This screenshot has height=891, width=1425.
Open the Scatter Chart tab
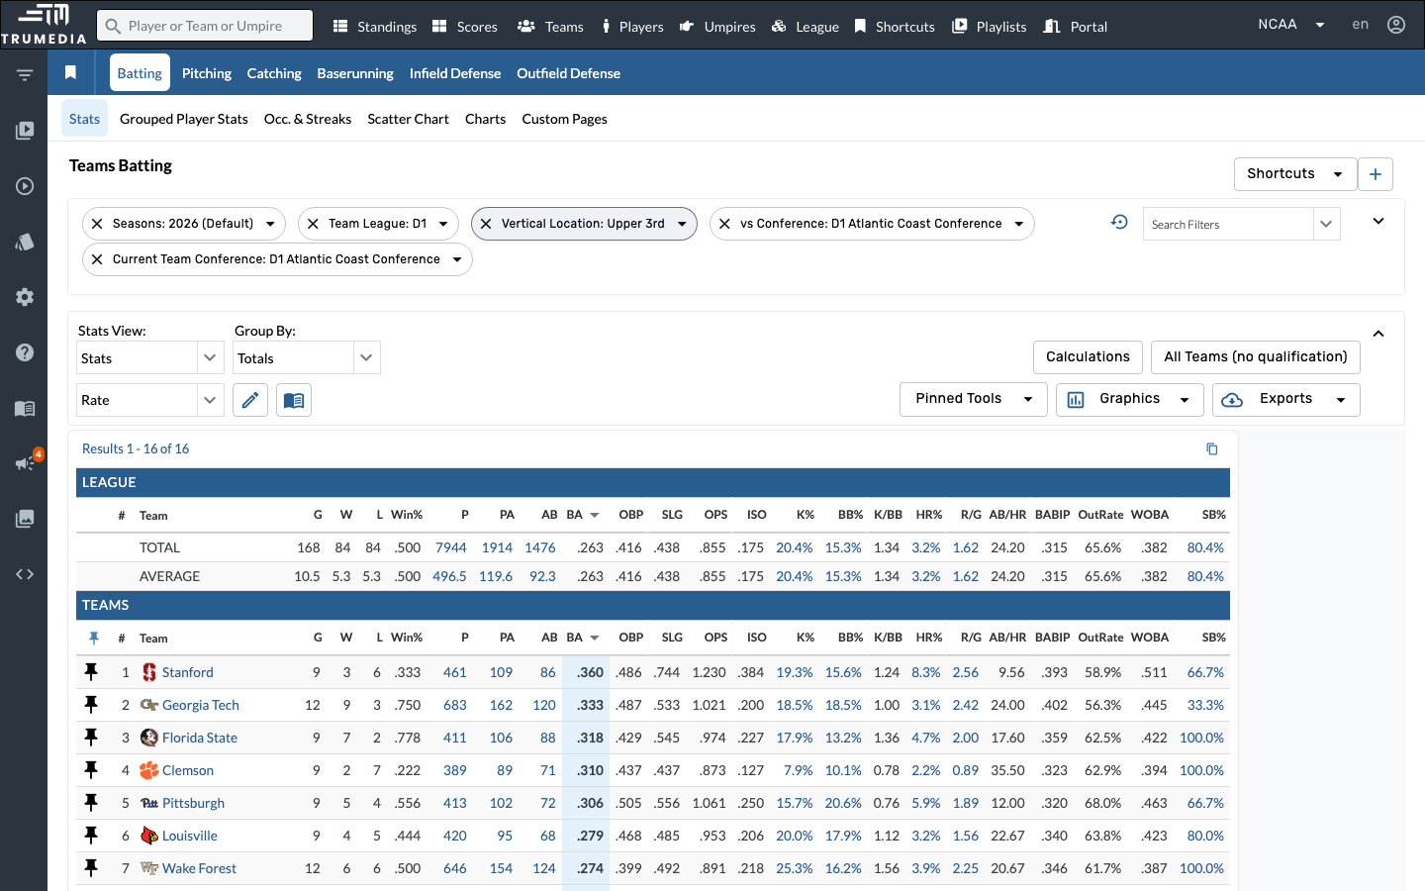point(408,119)
